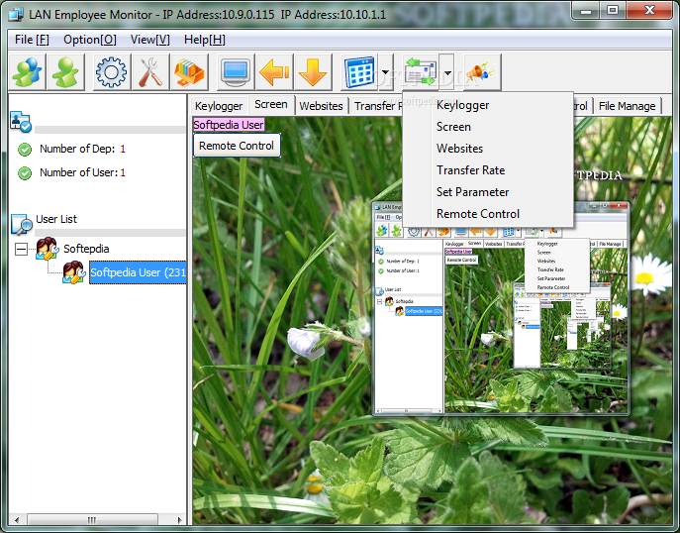Click the user list horizontal scrollbar thumb

[92, 519]
